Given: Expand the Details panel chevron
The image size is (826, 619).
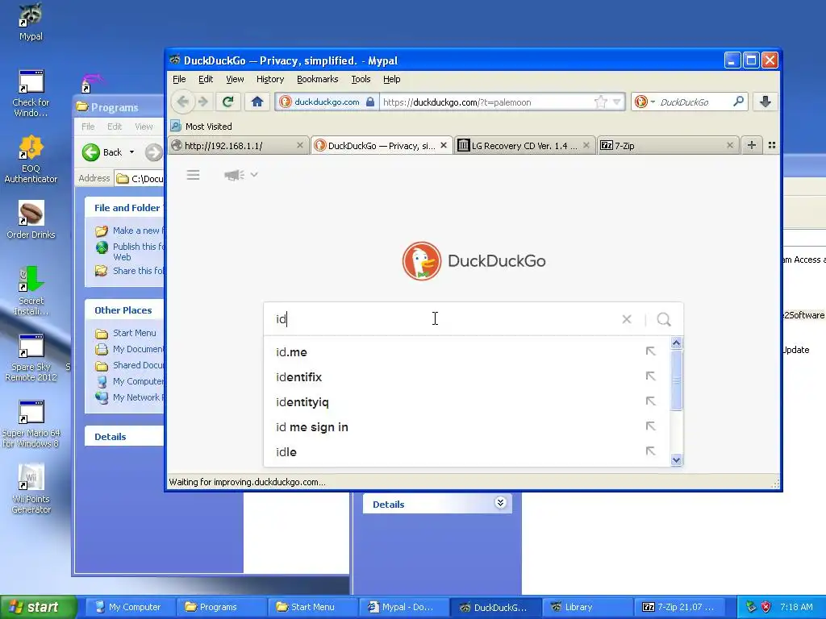Looking at the screenshot, I should pyautogui.click(x=500, y=503).
